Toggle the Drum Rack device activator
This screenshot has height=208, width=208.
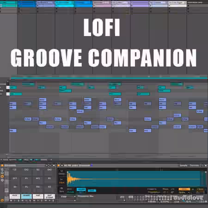2,165
